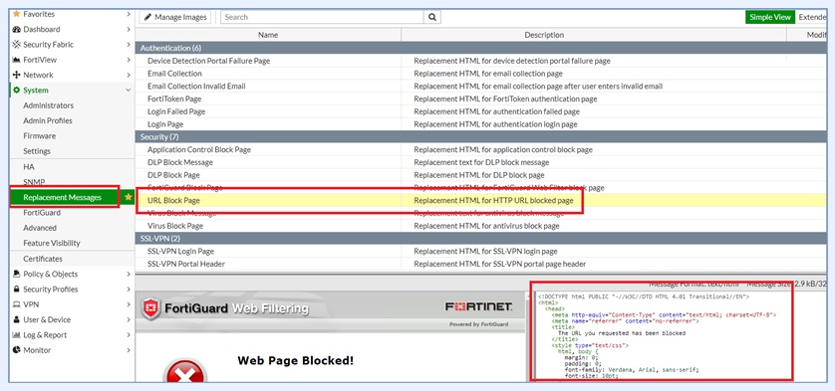Image resolution: width=835 pixels, height=391 pixels.
Task: Click the Manage Images button
Action: click(x=175, y=17)
